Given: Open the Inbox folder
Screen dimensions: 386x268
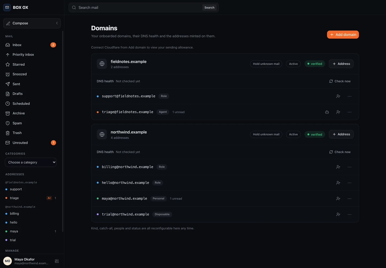Looking at the screenshot, I should point(31,45).
